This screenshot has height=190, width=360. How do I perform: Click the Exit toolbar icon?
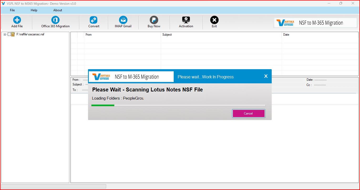tap(214, 20)
